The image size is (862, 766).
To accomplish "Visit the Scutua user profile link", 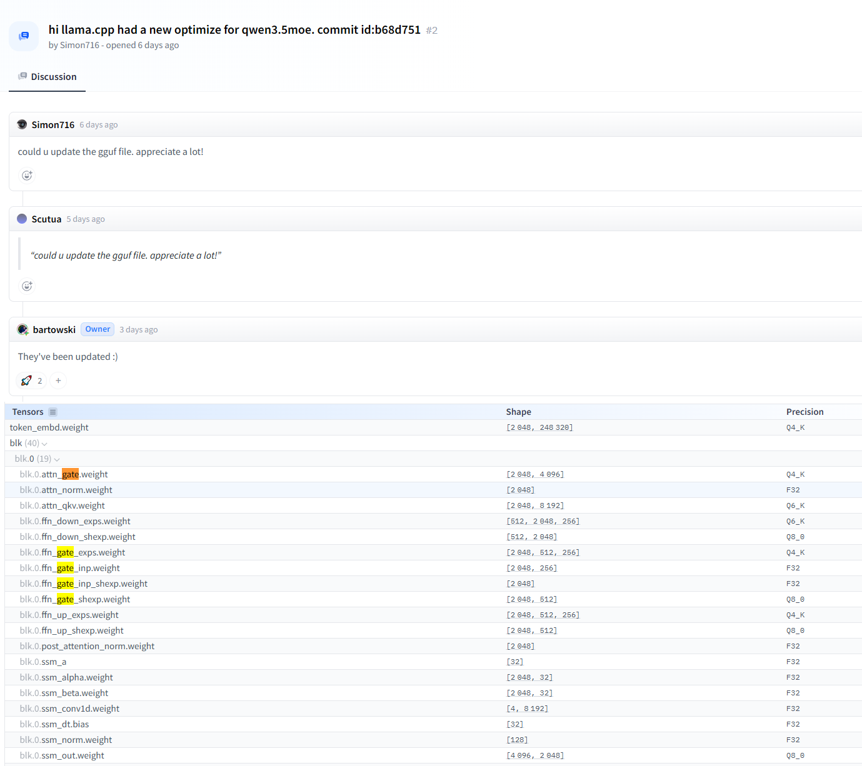I will pyautogui.click(x=46, y=219).
